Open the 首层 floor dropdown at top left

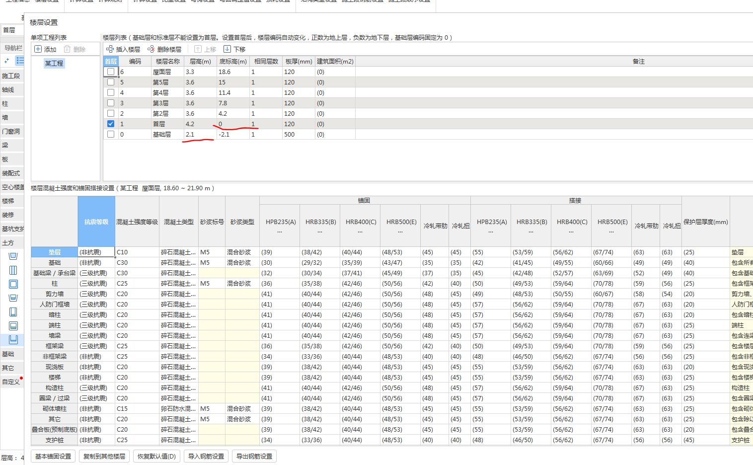[x=12, y=30]
